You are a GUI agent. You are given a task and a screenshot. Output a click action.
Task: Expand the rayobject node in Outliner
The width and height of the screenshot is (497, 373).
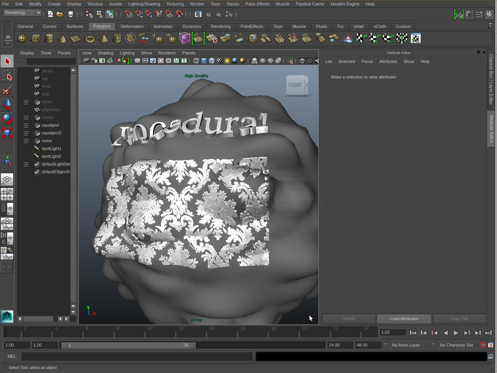[26, 125]
